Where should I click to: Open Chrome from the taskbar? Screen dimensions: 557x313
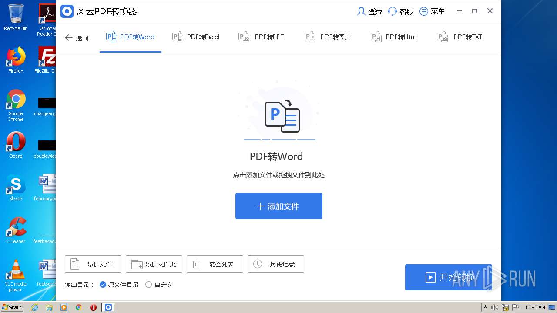79,307
